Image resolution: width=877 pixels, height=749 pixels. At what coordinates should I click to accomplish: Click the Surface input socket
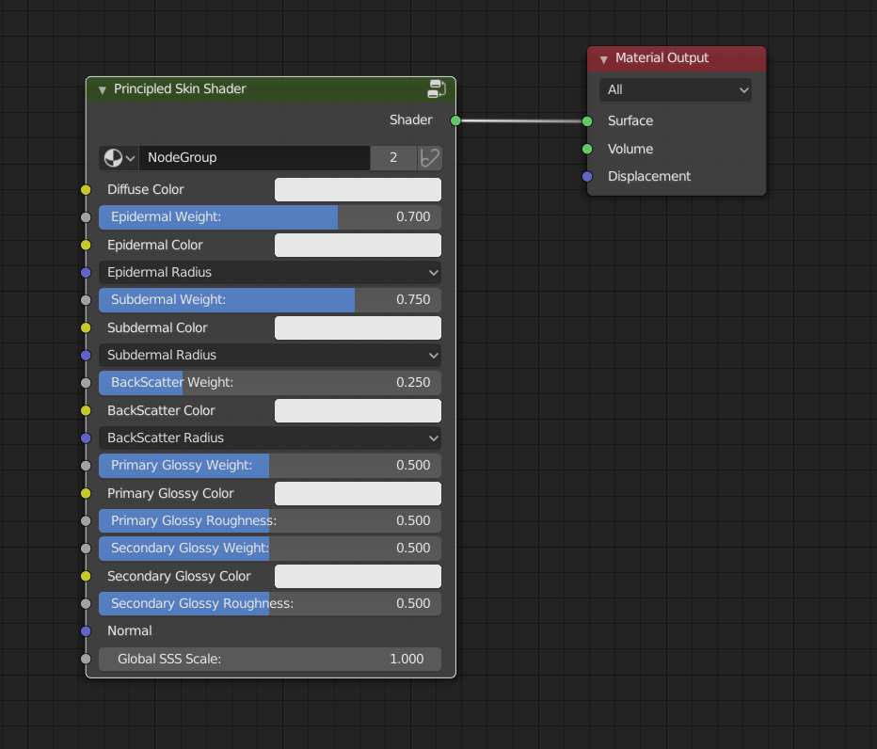pyautogui.click(x=587, y=120)
